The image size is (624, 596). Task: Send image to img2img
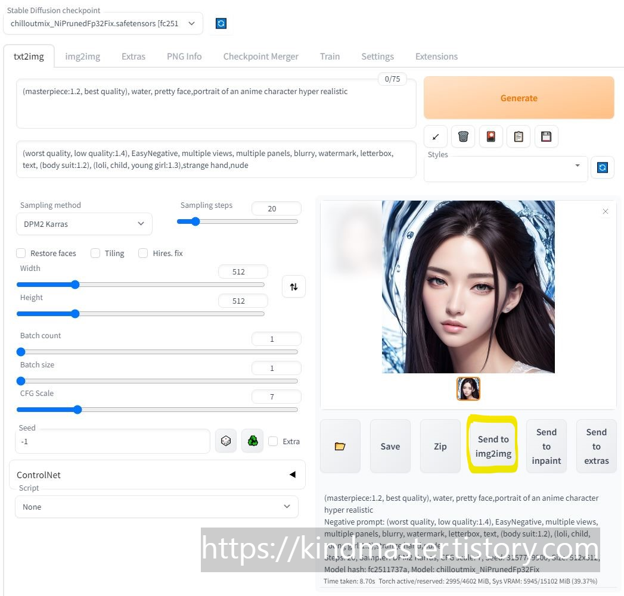(493, 446)
